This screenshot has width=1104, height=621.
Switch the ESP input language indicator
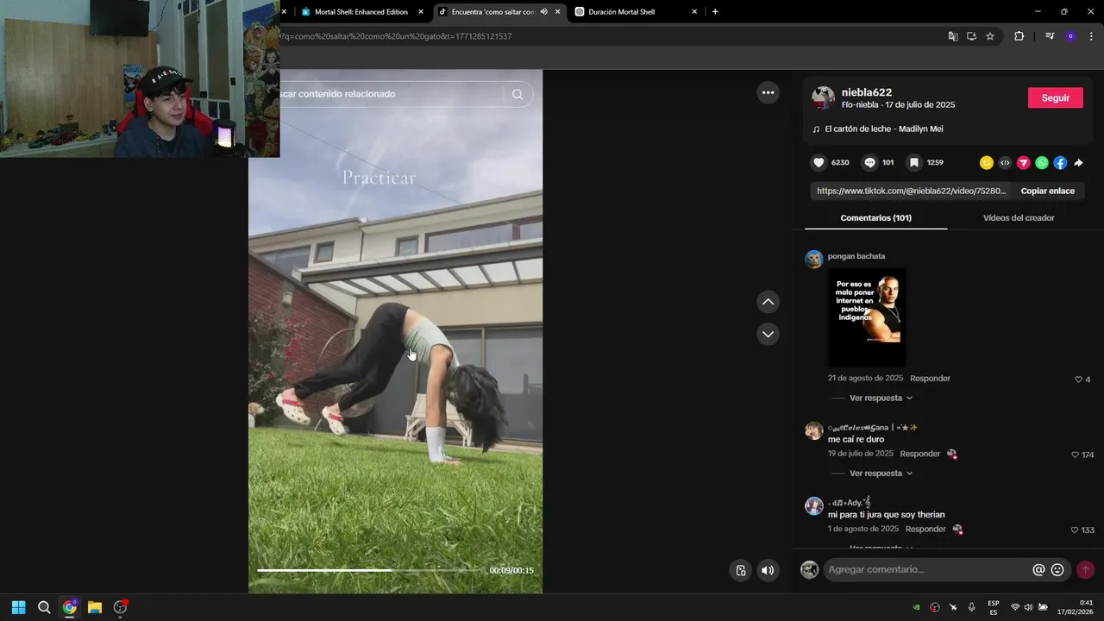click(x=994, y=607)
